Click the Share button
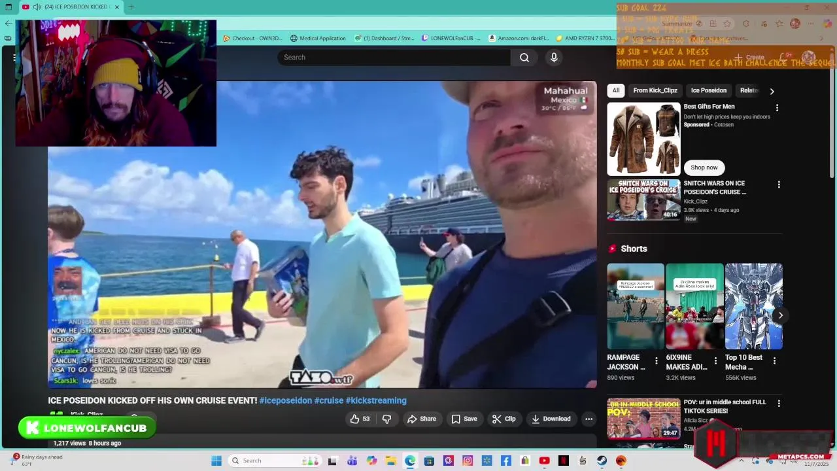The width and height of the screenshot is (837, 471). point(421,419)
